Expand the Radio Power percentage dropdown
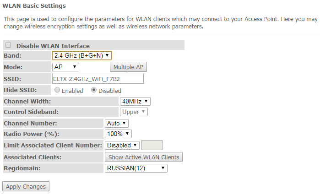 [118, 134]
